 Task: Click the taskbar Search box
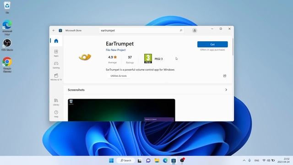125,160
